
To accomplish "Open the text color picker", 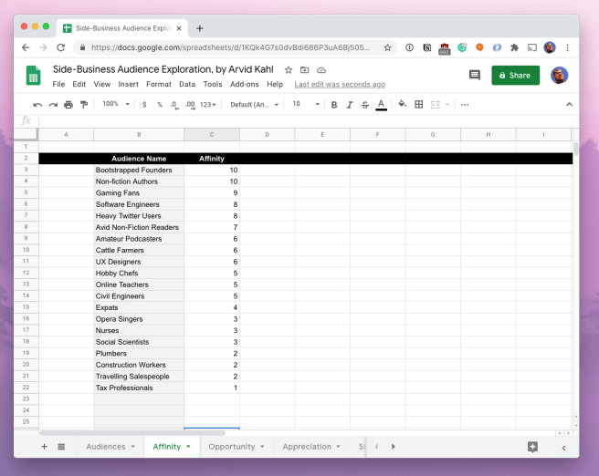I will click(x=381, y=105).
